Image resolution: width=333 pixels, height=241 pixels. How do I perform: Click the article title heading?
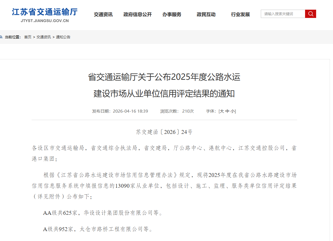[164, 85]
